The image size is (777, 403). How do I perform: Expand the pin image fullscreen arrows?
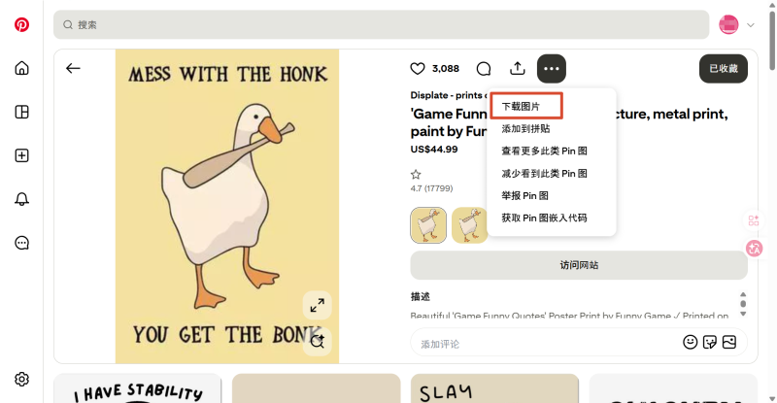pyautogui.click(x=318, y=305)
